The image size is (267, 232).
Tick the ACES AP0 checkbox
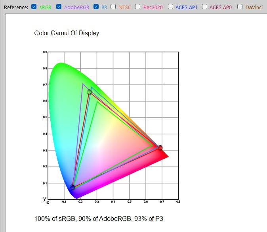pos(205,7)
